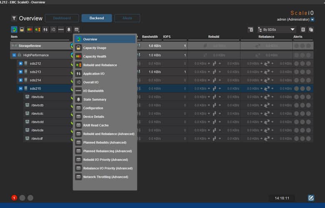Choose Planned Rebuilds (Advanced) entry

point(105,143)
